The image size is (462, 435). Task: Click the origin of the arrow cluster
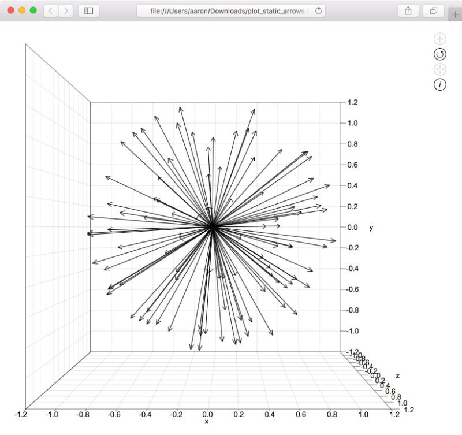(213, 225)
